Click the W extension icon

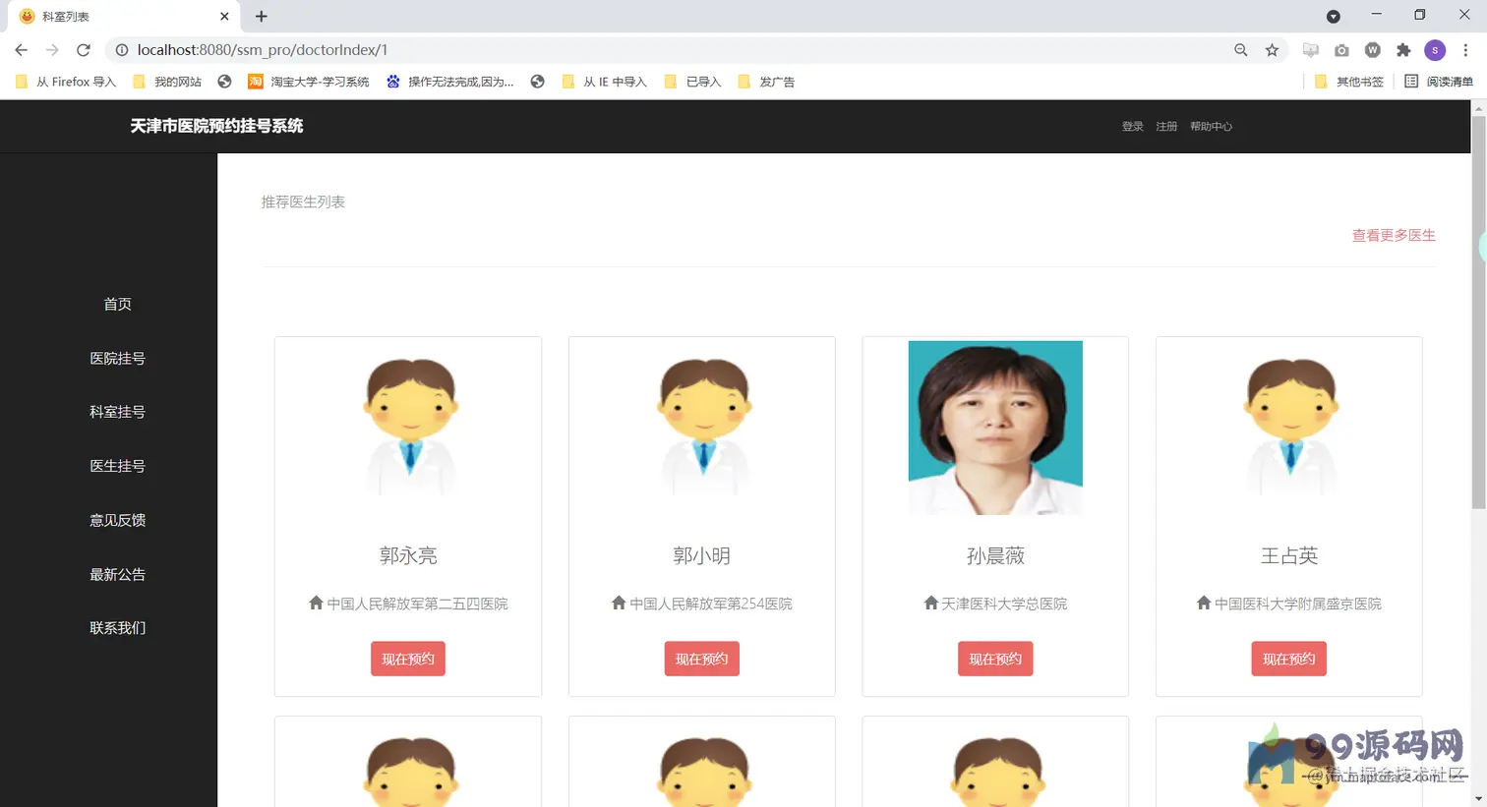click(x=1373, y=50)
